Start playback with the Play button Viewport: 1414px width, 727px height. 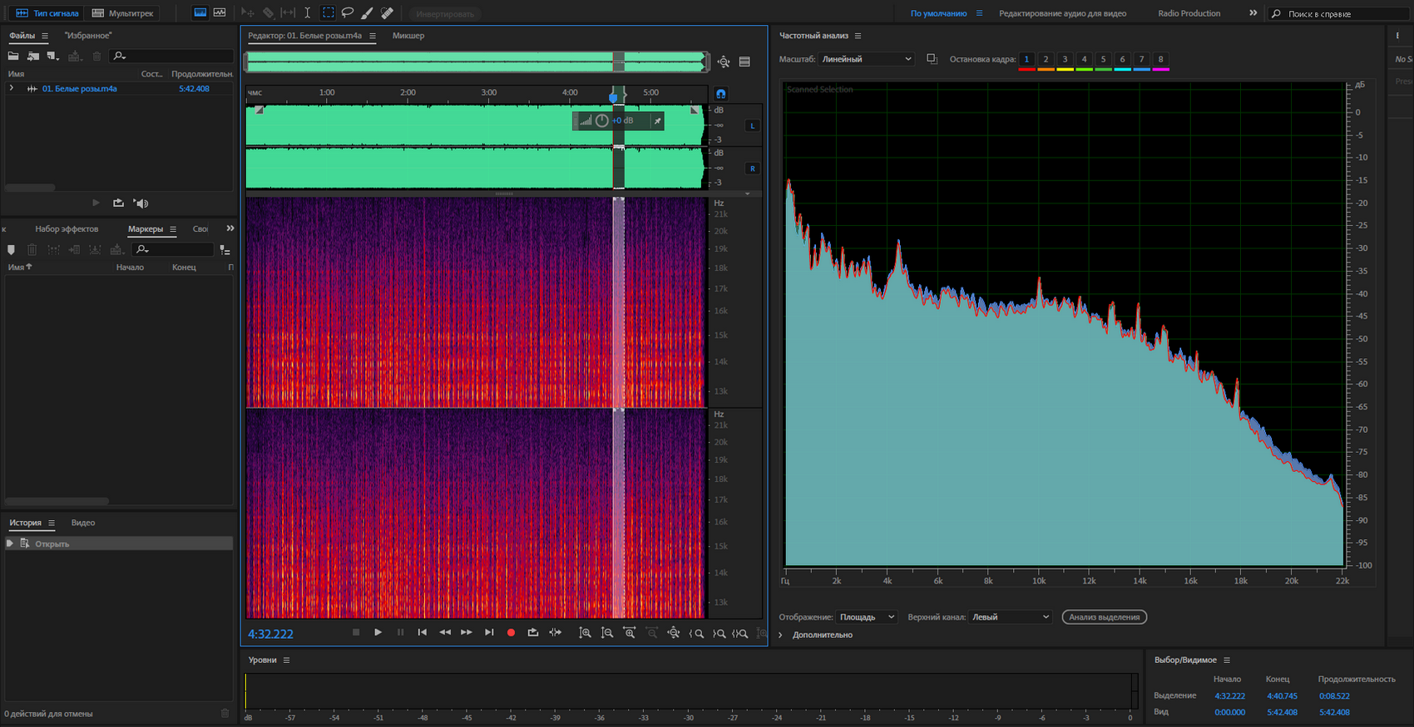378,632
